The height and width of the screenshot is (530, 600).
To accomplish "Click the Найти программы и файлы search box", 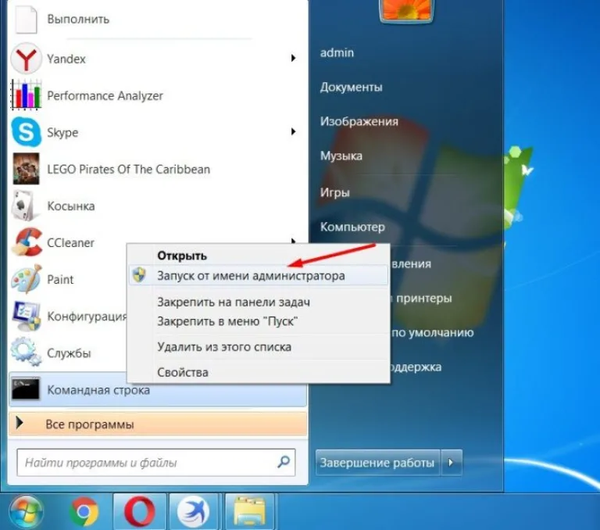I will click(156, 463).
